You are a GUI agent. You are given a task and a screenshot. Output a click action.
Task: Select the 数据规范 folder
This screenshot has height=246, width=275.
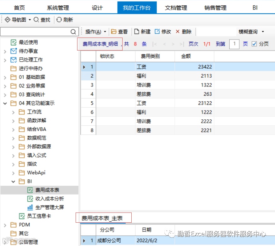coord(37,138)
